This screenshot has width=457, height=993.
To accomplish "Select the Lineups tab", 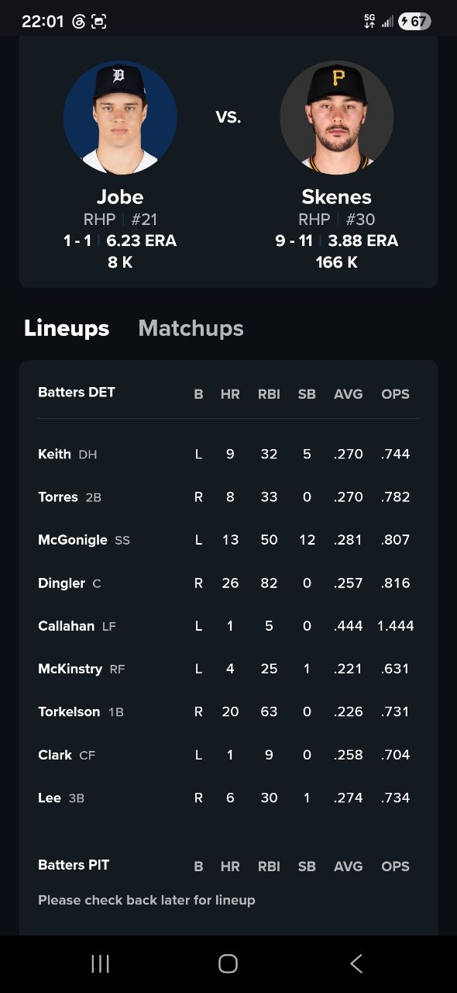I will point(67,328).
